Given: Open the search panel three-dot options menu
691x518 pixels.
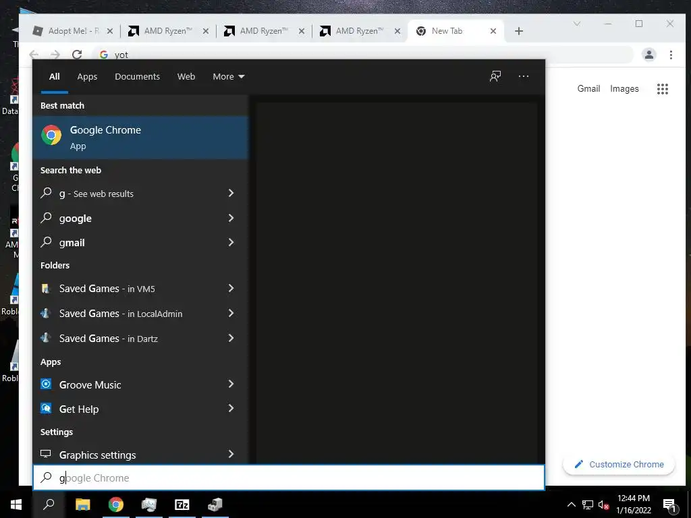Looking at the screenshot, I should [x=524, y=77].
